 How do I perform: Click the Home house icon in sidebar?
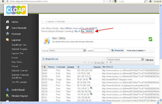(x=7, y=22)
